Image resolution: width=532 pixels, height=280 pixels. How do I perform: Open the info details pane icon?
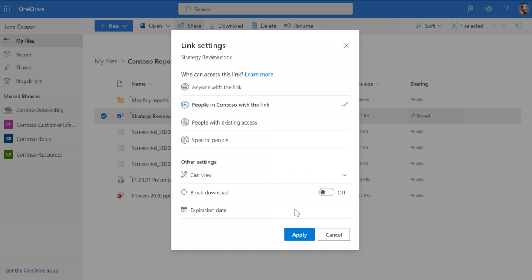coord(519,26)
